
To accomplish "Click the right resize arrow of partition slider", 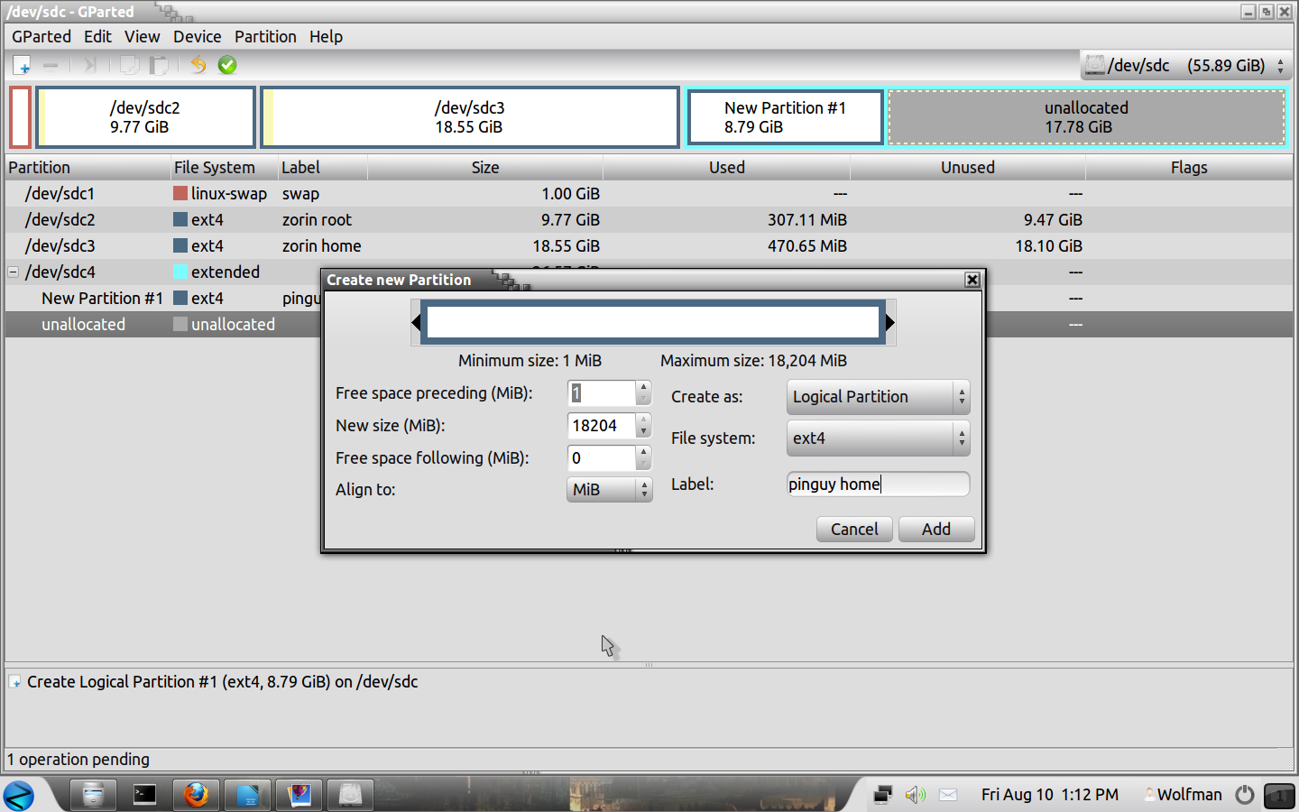I will click(889, 322).
